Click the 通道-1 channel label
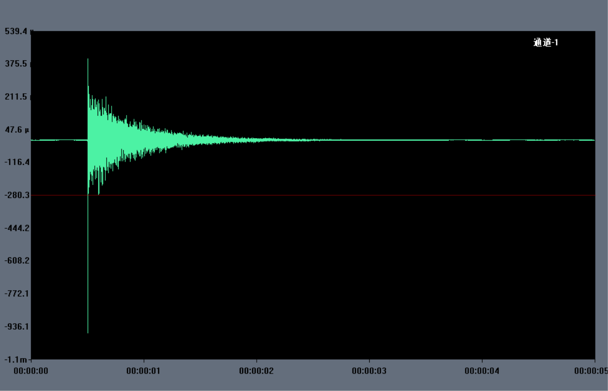This screenshot has width=608, height=391. pos(546,43)
